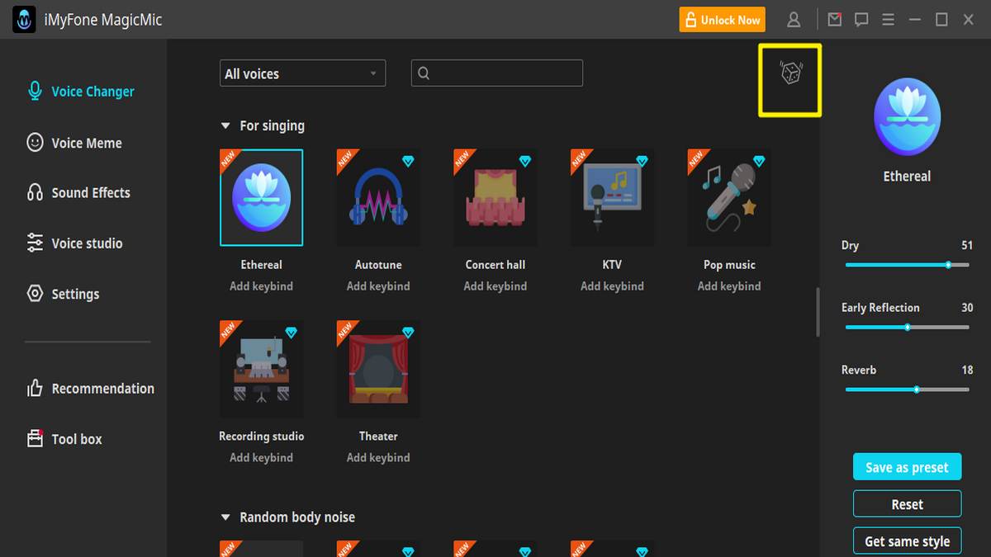Image resolution: width=991 pixels, height=557 pixels.
Task: Choose the Recording studio voice icon
Action: 262,369
